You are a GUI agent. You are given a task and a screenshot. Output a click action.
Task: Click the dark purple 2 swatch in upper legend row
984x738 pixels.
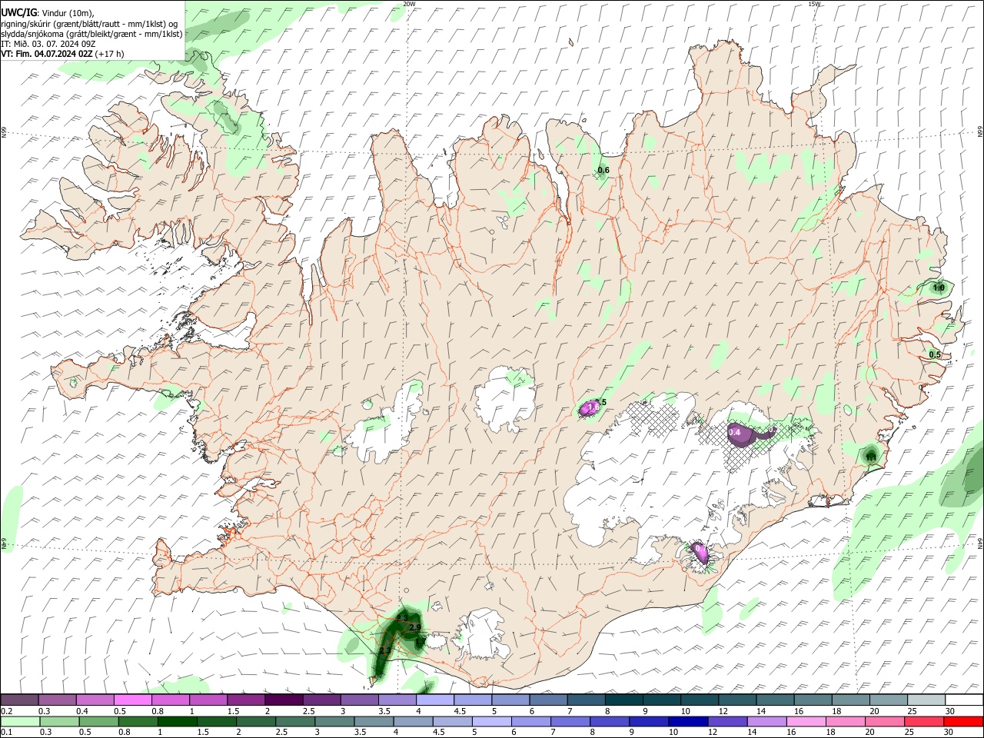(x=284, y=700)
